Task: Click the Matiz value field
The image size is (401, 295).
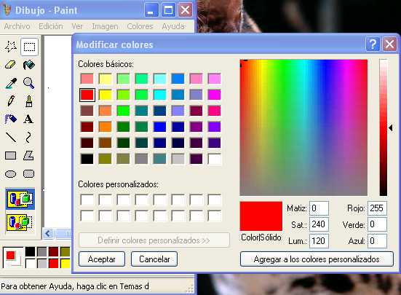Action: tap(319, 208)
